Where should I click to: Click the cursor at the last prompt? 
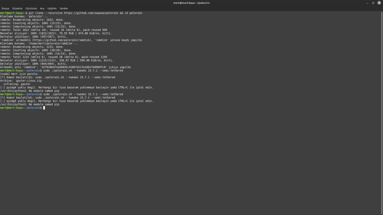(44, 108)
